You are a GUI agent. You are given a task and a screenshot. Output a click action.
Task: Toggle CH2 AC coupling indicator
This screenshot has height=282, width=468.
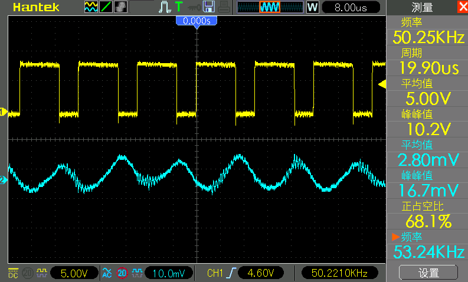107,273
